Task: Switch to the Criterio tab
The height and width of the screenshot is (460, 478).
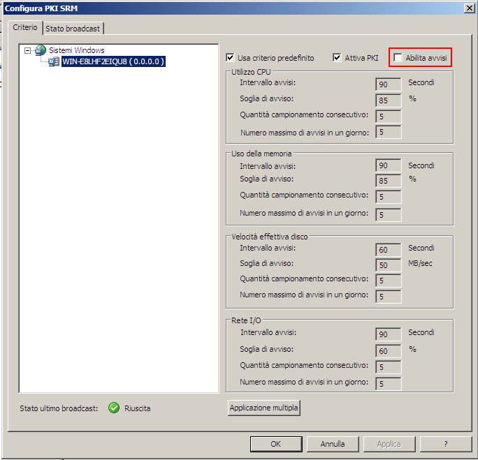Action: coord(25,27)
